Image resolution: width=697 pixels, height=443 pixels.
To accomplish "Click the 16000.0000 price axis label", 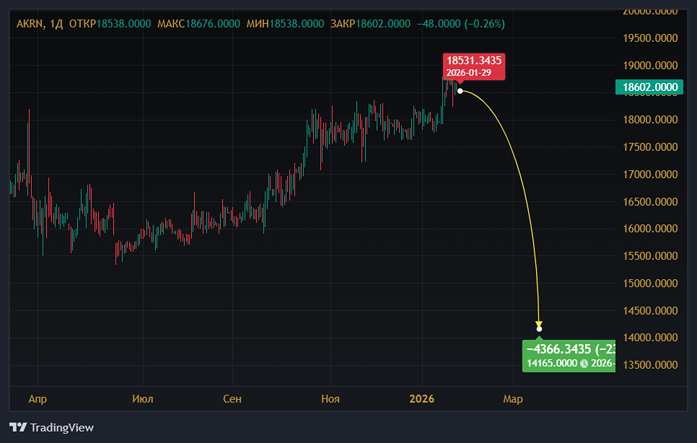I will [650, 229].
